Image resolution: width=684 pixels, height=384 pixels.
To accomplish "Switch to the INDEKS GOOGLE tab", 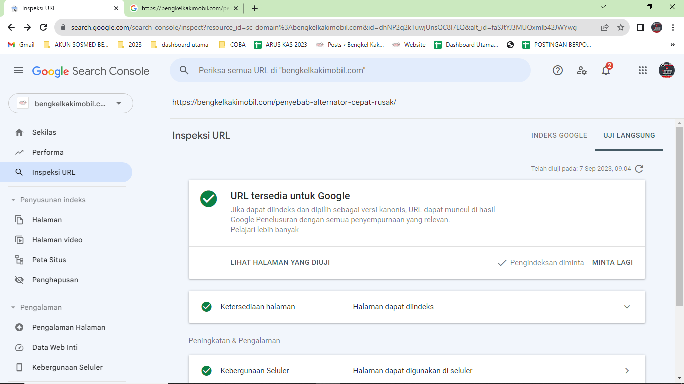I will (559, 135).
